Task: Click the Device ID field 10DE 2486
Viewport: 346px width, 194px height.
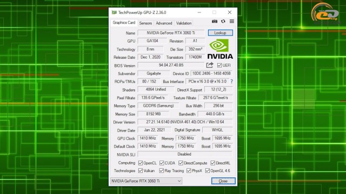Action: (x=211, y=73)
